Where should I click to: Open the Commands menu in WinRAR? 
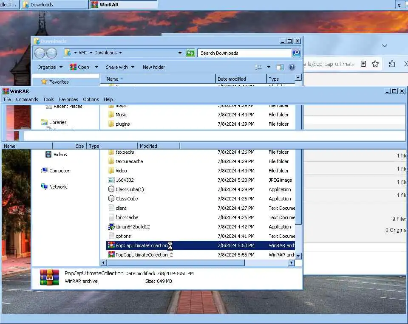(x=27, y=99)
